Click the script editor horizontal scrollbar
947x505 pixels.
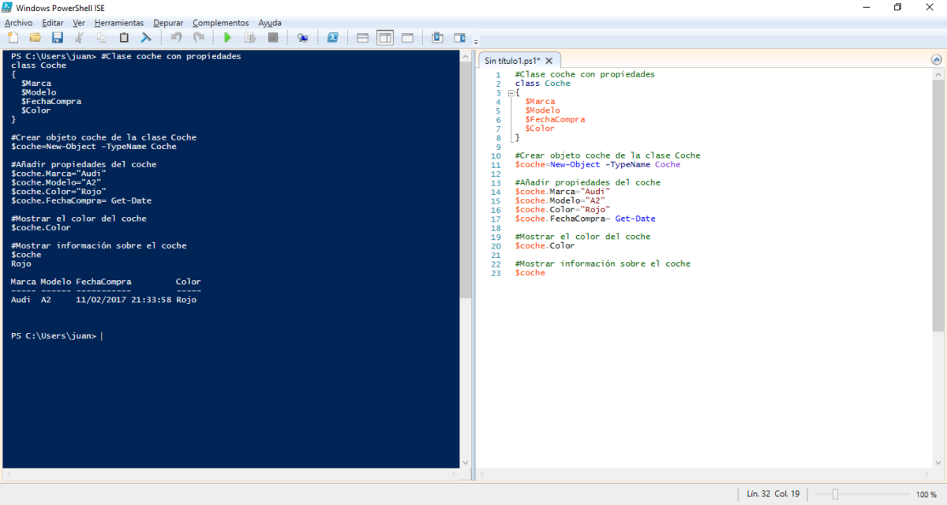(x=704, y=474)
